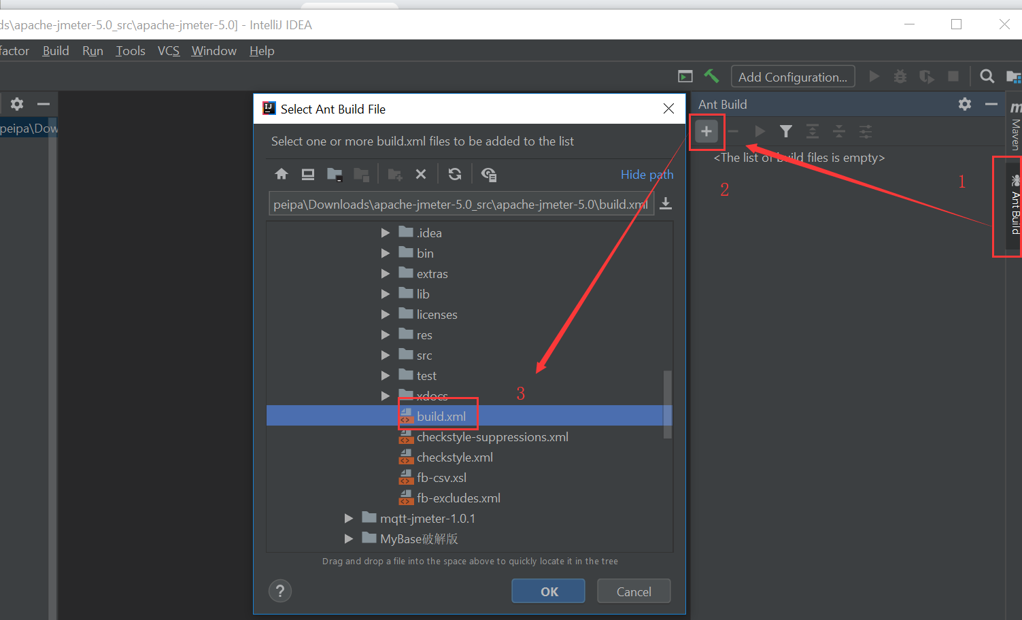Select build.xml in the file tree
This screenshot has height=620, width=1022.
pyautogui.click(x=469, y=416)
